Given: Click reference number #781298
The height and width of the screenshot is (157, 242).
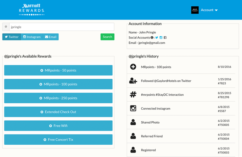Looking at the screenshot, I should click(224, 97).
